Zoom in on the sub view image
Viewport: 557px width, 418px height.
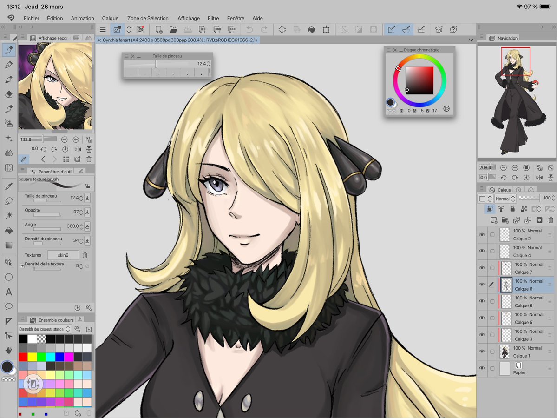76,139
